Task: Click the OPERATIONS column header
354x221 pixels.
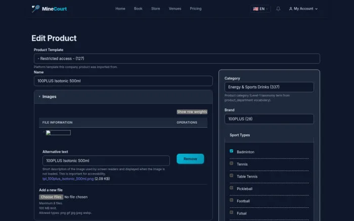Action: (x=187, y=123)
